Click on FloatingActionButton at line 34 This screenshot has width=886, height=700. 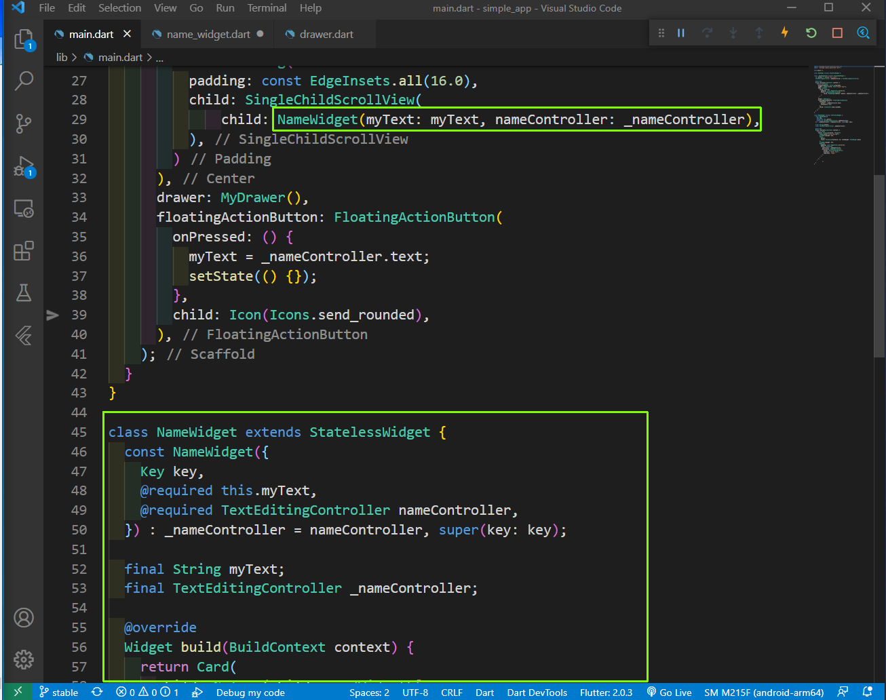pyautogui.click(x=414, y=217)
